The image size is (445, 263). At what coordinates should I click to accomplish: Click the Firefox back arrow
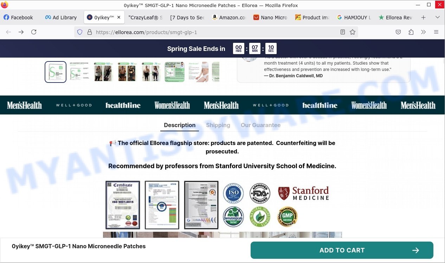8,32
